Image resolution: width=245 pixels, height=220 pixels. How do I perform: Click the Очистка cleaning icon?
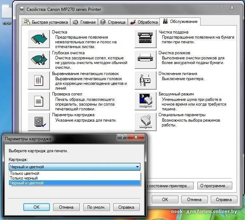pos(39,39)
